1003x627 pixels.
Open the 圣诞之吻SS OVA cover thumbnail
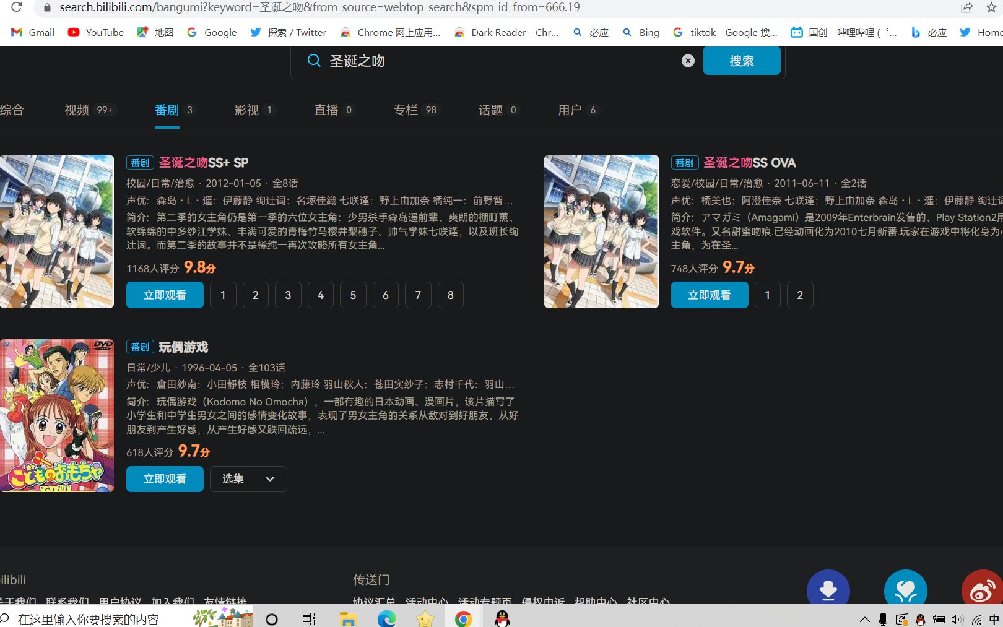pyautogui.click(x=601, y=231)
